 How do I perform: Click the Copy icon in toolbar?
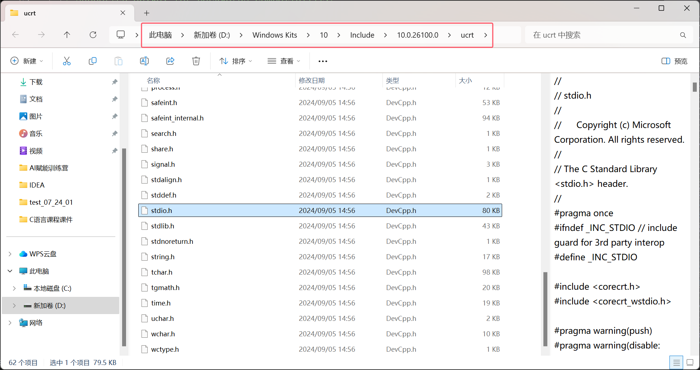click(x=93, y=61)
